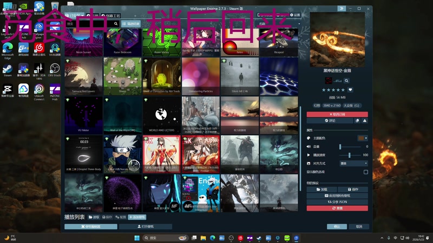
Task: Open File Explorer from the taskbar
Action: point(204,238)
